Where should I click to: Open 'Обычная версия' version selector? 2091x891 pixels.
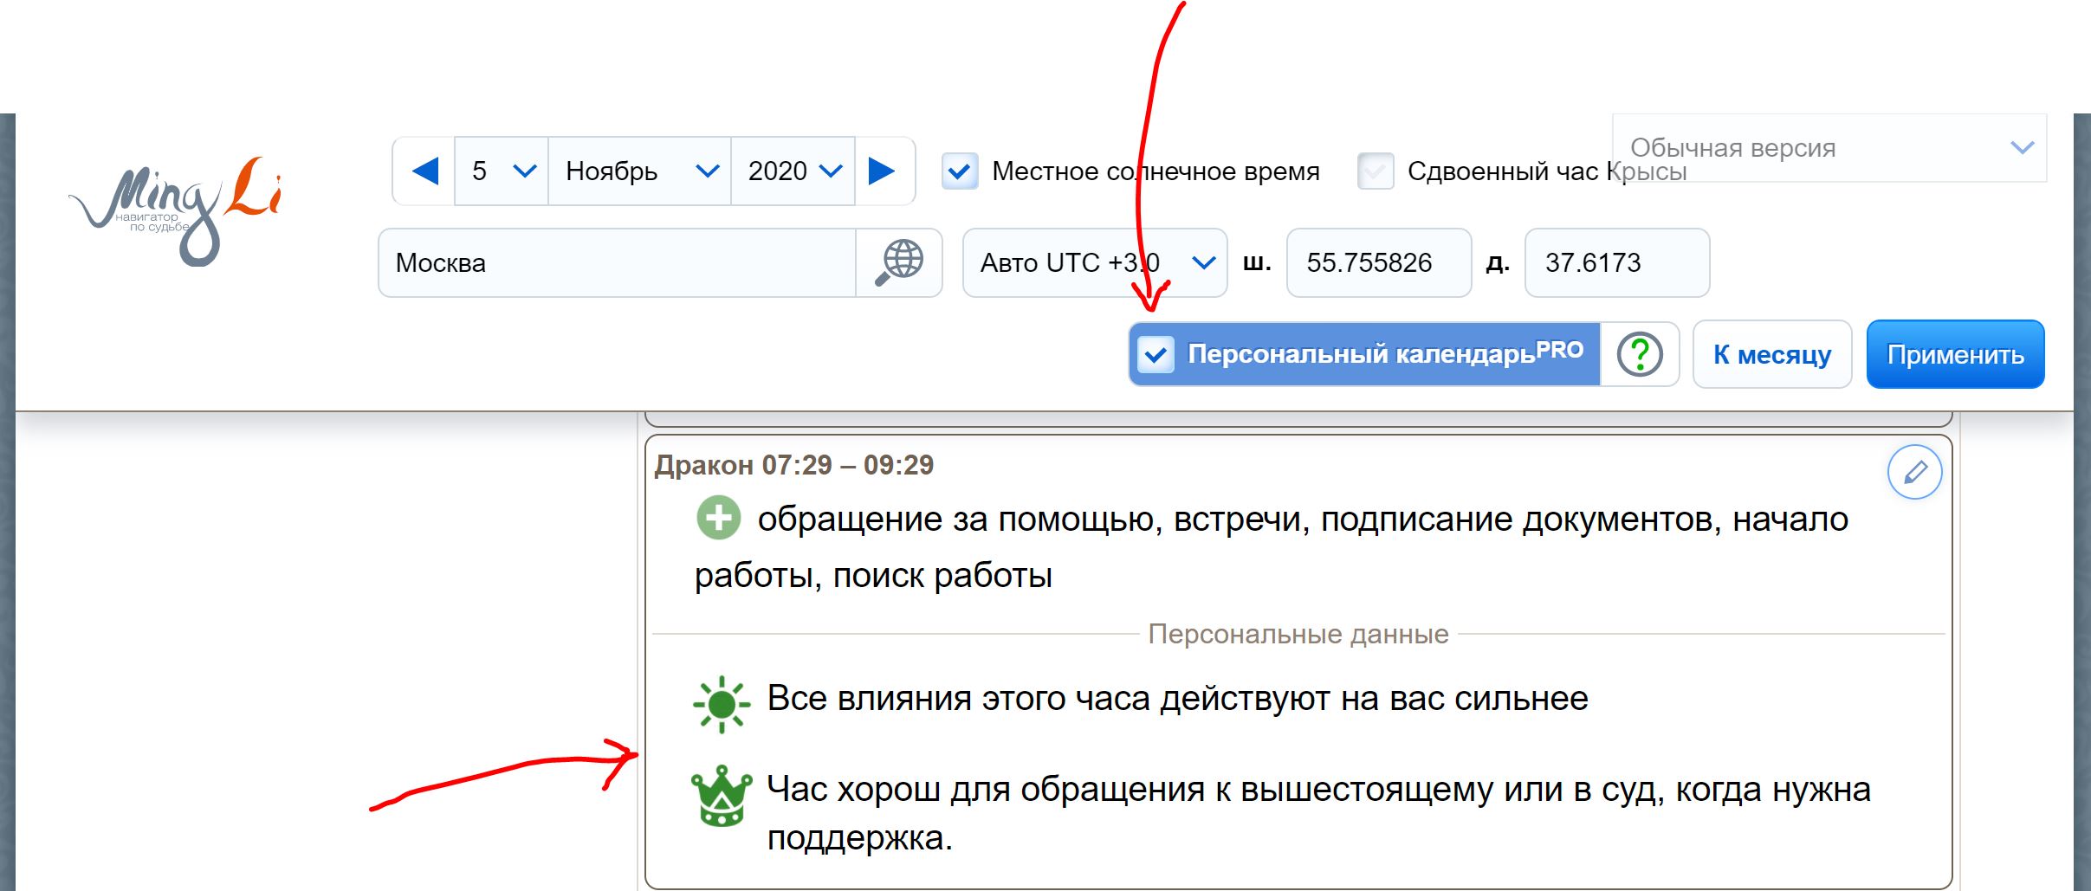pos(1829,148)
